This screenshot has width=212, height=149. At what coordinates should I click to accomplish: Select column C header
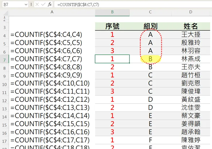coord(150,12)
